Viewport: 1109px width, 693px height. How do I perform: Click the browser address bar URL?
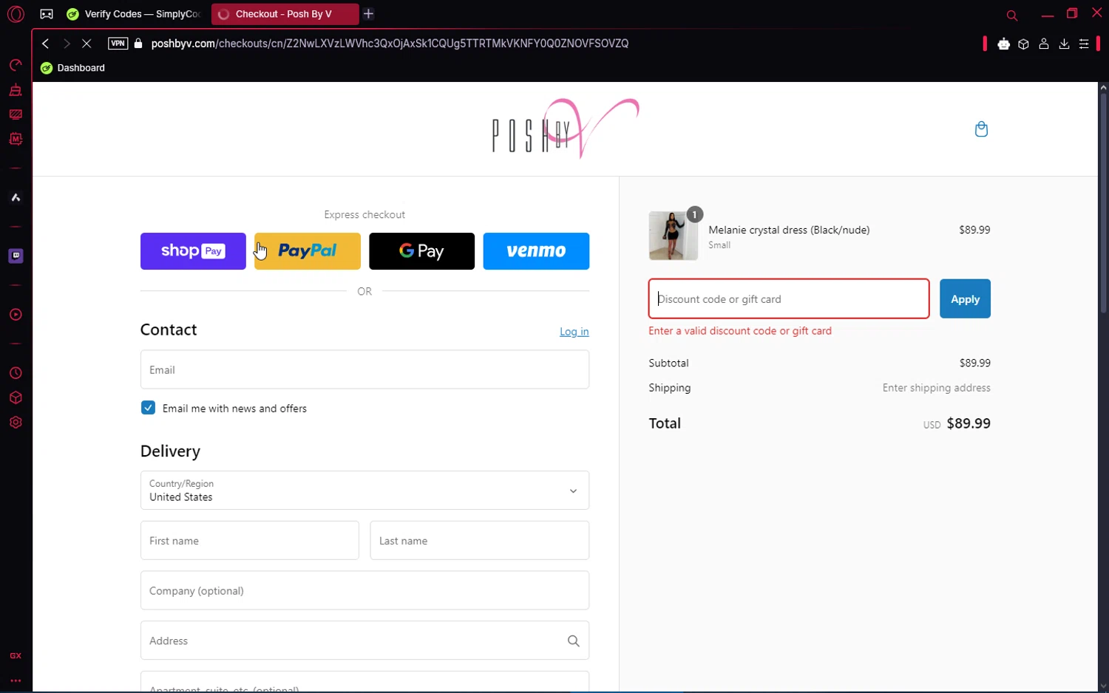click(390, 44)
